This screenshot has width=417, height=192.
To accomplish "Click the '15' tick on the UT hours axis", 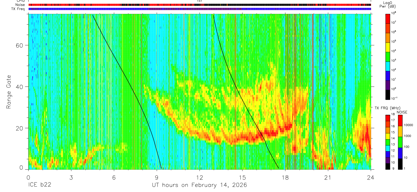I will 242,177.
